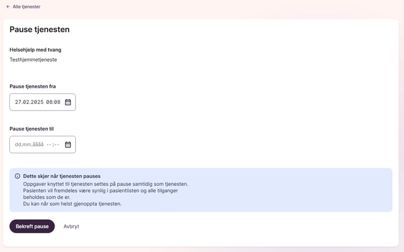
Task: Click the Pause tjenesten fra label
Action: (x=33, y=86)
